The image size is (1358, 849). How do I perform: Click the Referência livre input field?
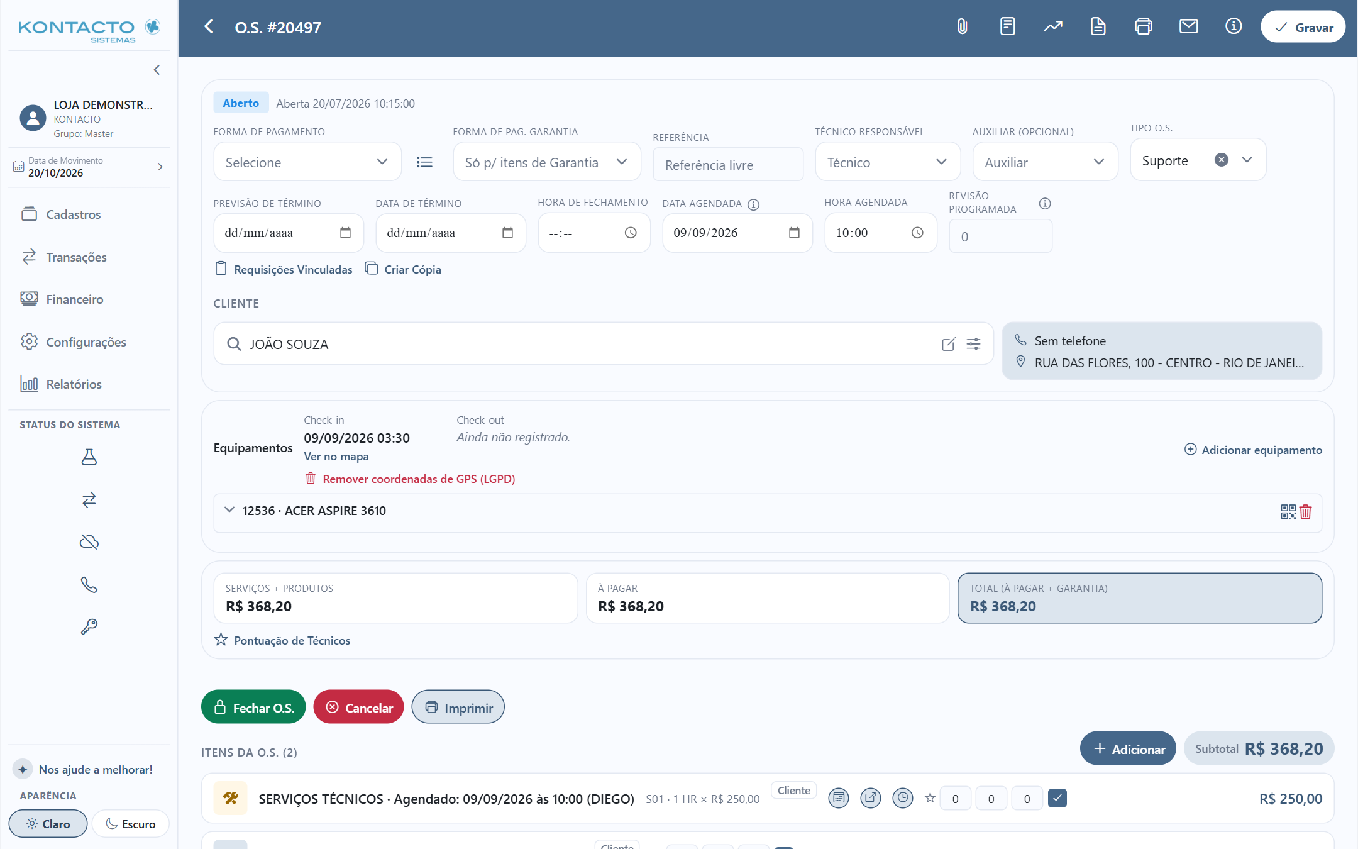point(728,165)
